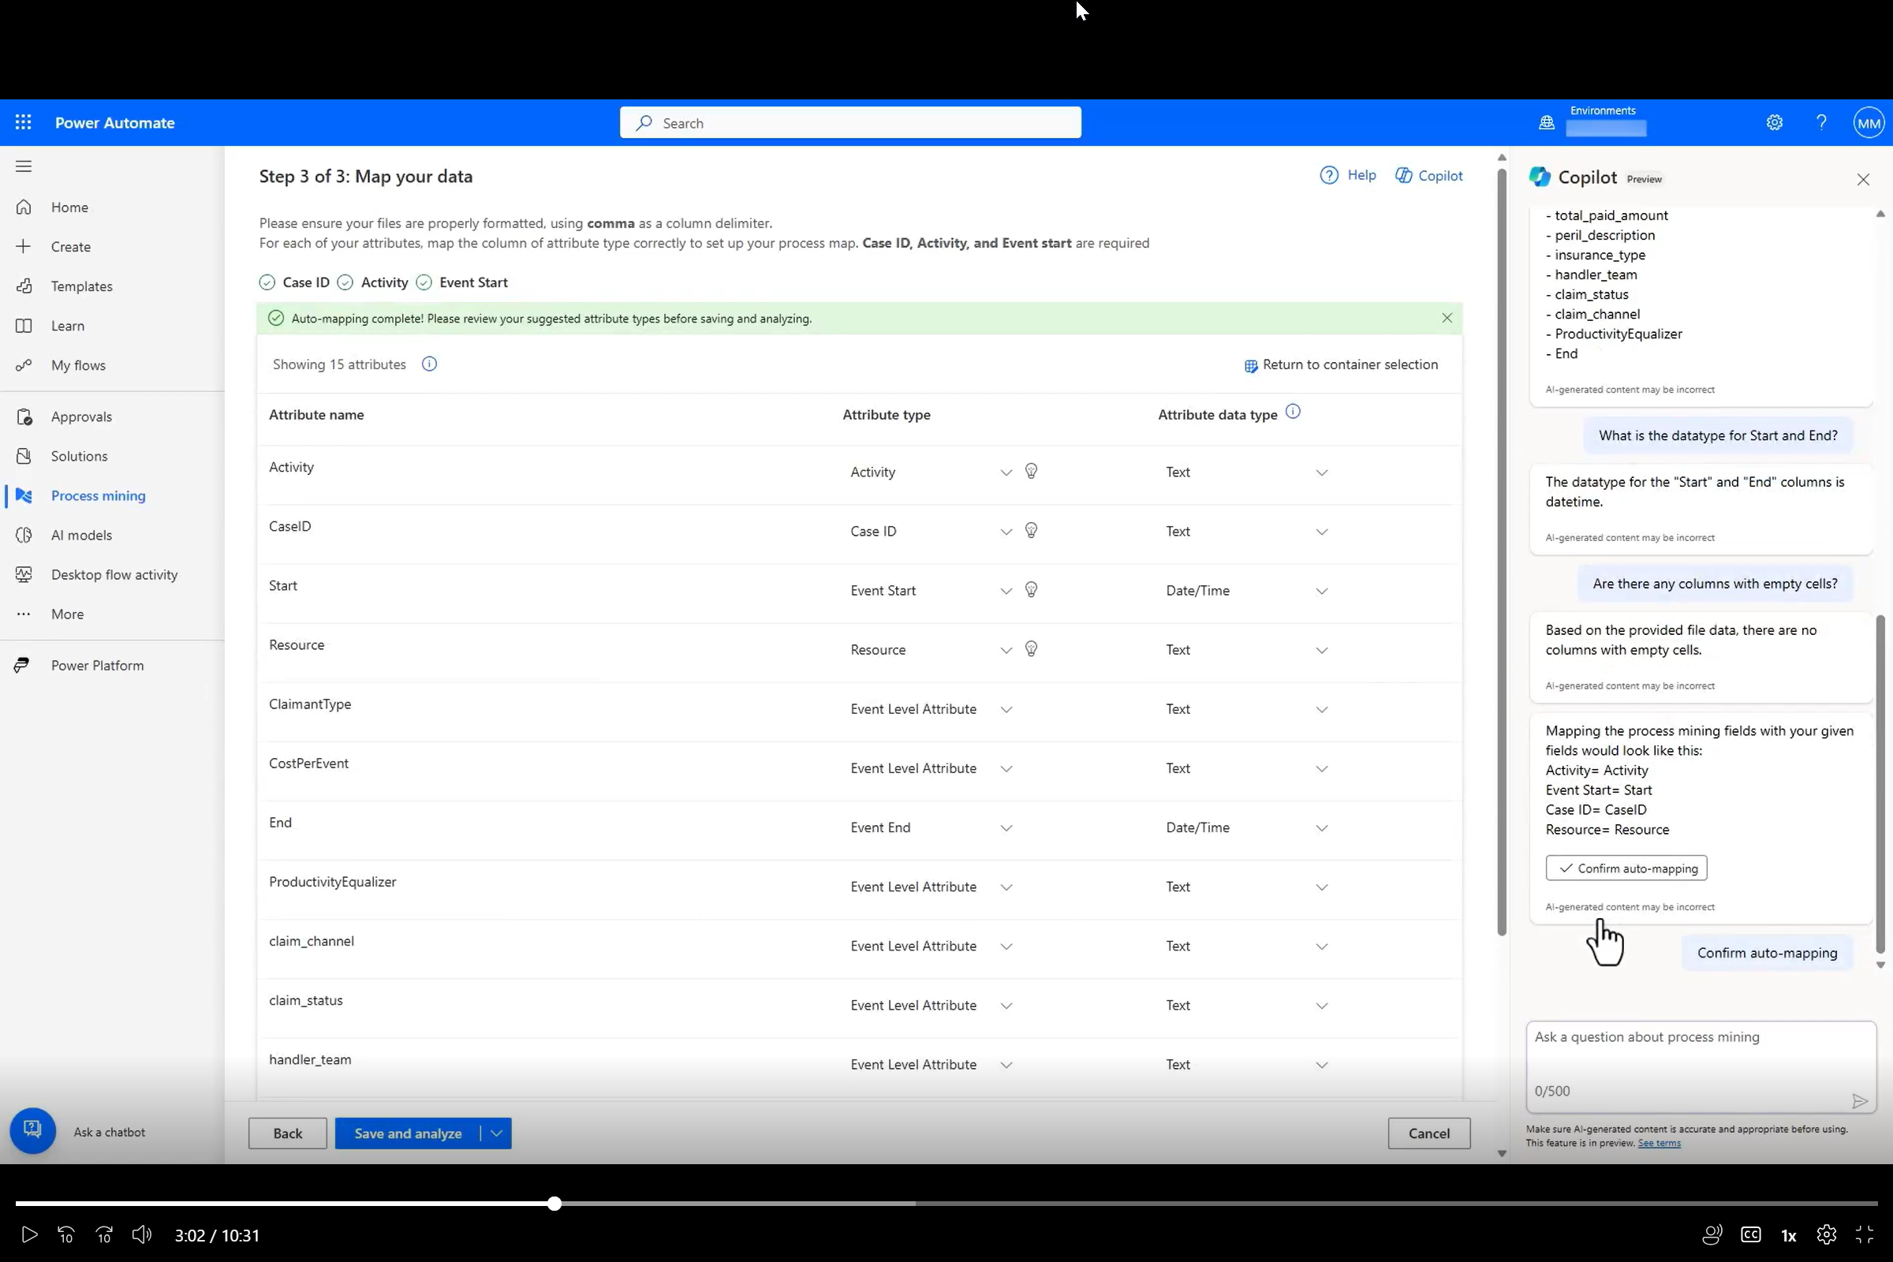Open AI models in navigation
Viewport: 1893px width, 1262px height.
coord(81,536)
